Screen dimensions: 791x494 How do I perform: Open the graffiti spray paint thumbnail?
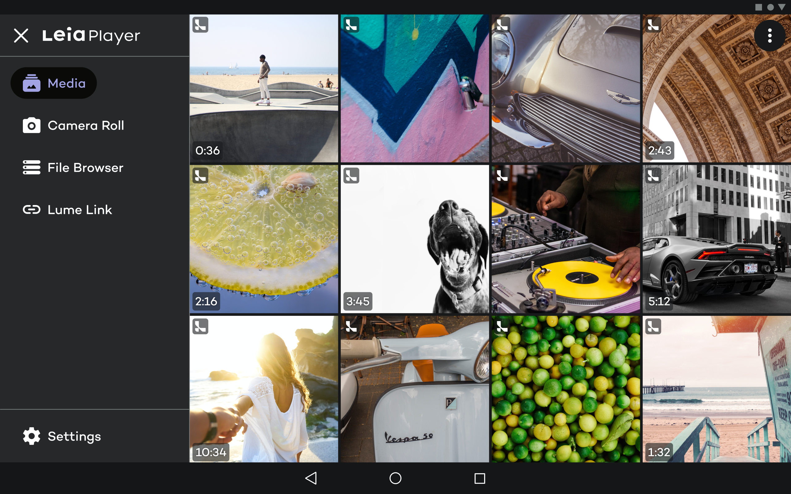pos(415,88)
